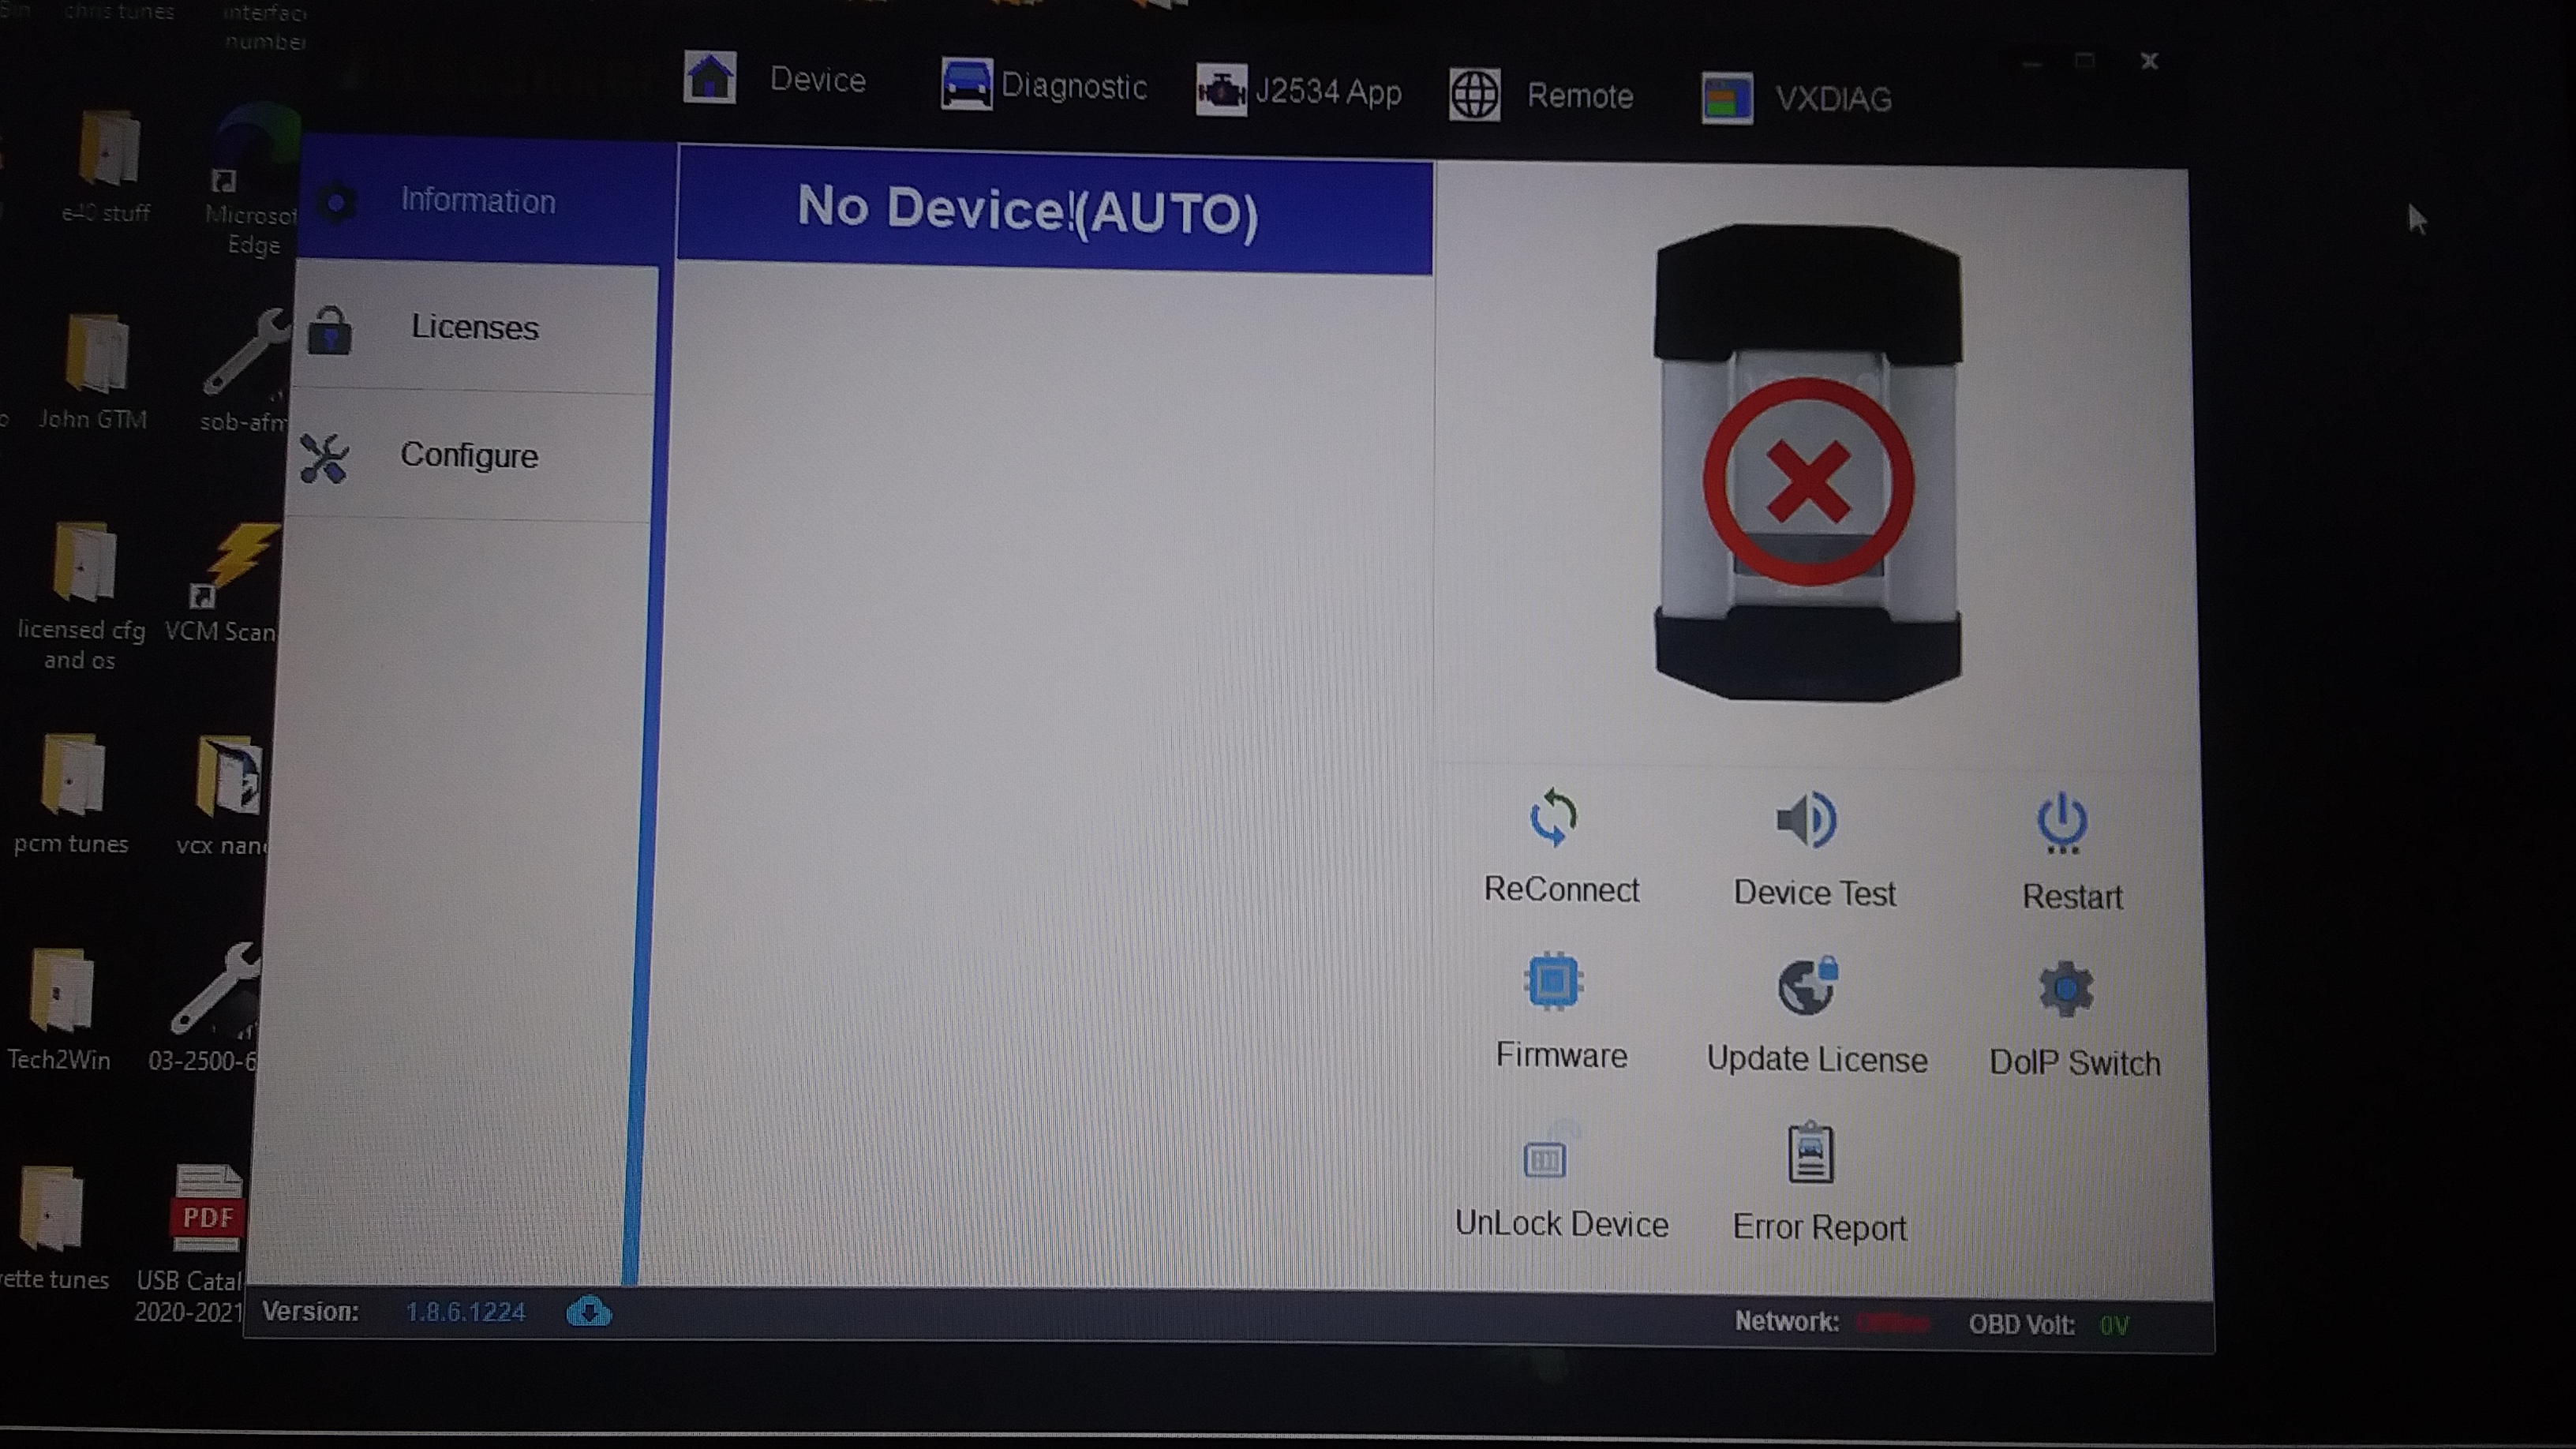
Task: Click the VXDIAG logo icon
Action: 1727,99
